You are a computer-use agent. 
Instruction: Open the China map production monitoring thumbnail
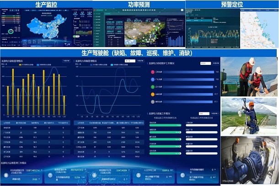tap(47, 27)
